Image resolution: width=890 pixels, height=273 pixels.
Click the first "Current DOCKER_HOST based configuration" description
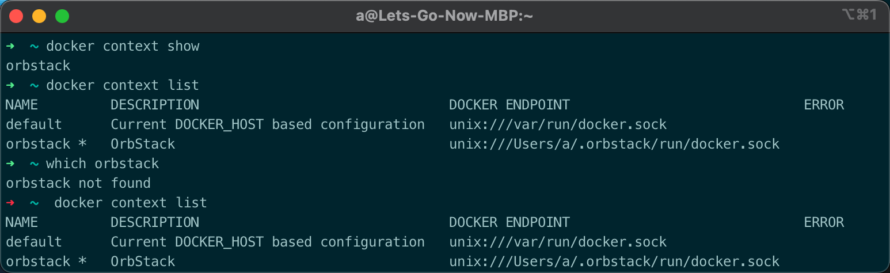point(267,124)
